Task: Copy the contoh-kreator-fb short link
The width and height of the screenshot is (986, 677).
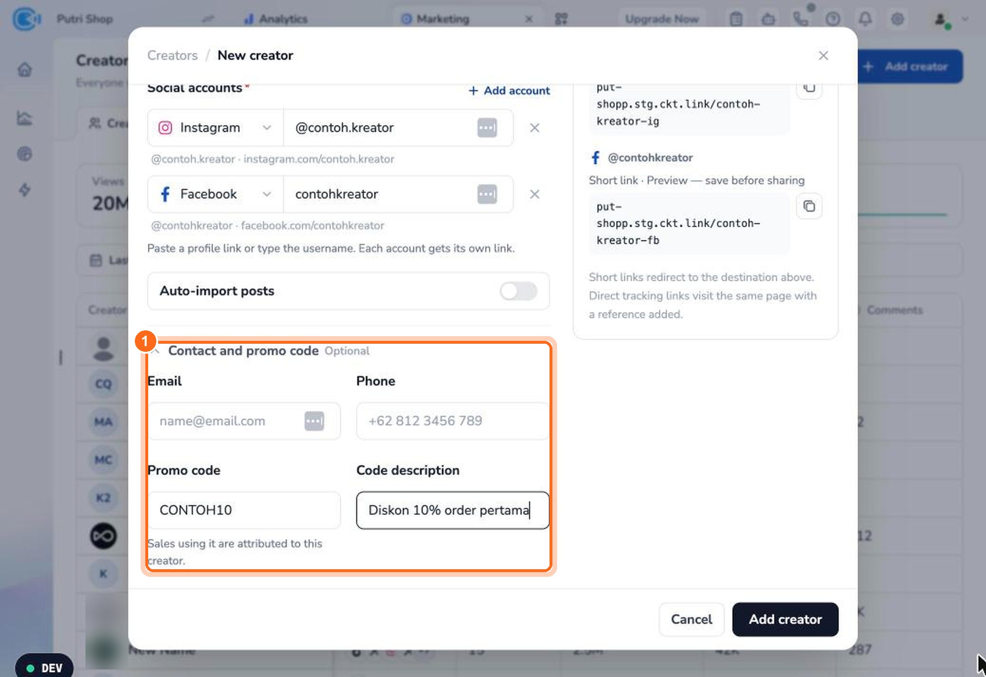Action: [x=809, y=206]
